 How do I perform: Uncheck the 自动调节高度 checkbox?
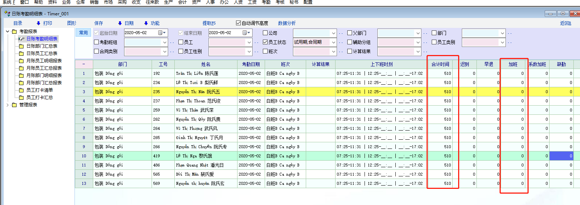point(238,23)
